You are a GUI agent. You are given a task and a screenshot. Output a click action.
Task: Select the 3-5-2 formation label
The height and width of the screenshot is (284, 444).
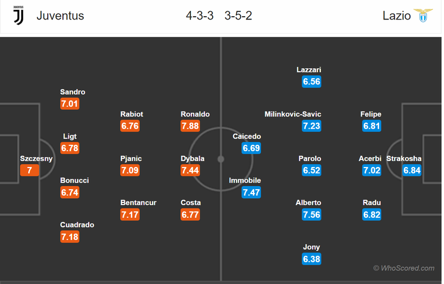[239, 16]
